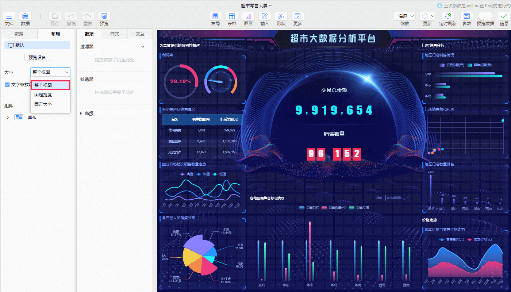Click the 数据 database icon in toolbar
Viewport: 511px width, 292px height.
pyautogui.click(x=25, y=16)
